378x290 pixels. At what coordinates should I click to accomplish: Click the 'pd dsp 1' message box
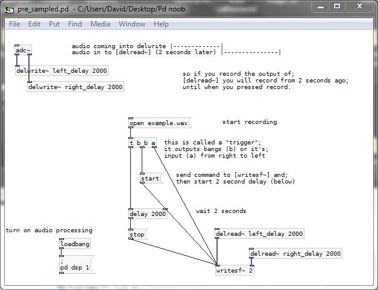(x=75, y=265)
